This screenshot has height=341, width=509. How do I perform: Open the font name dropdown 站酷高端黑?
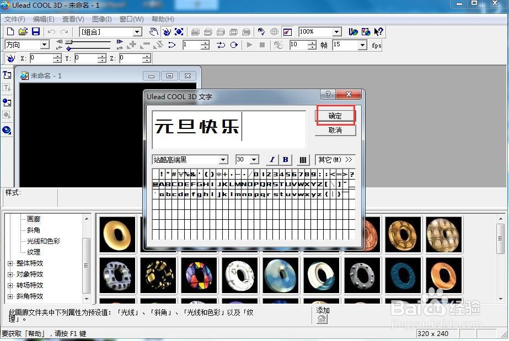(x=223, y=159)
